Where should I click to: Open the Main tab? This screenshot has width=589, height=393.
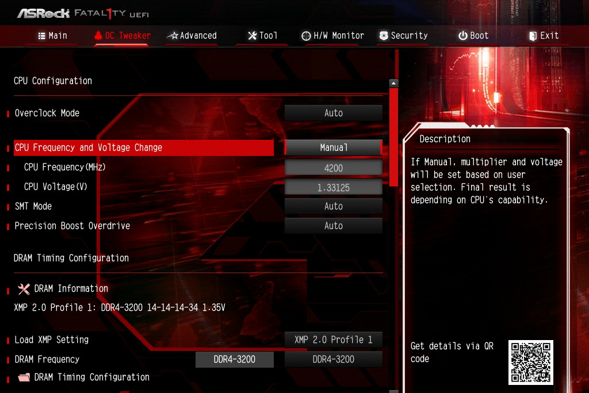pos(52,36)
